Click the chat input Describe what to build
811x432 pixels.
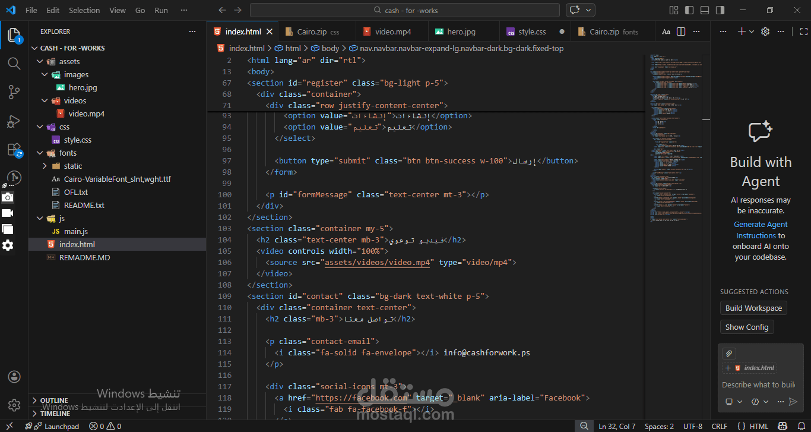click(758, 384)
